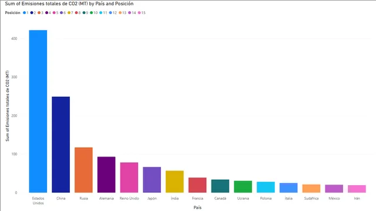This screenshot has height=211, width=376.
Task: Click the 'Ucrania' axis label
Action: coord(243,198)
